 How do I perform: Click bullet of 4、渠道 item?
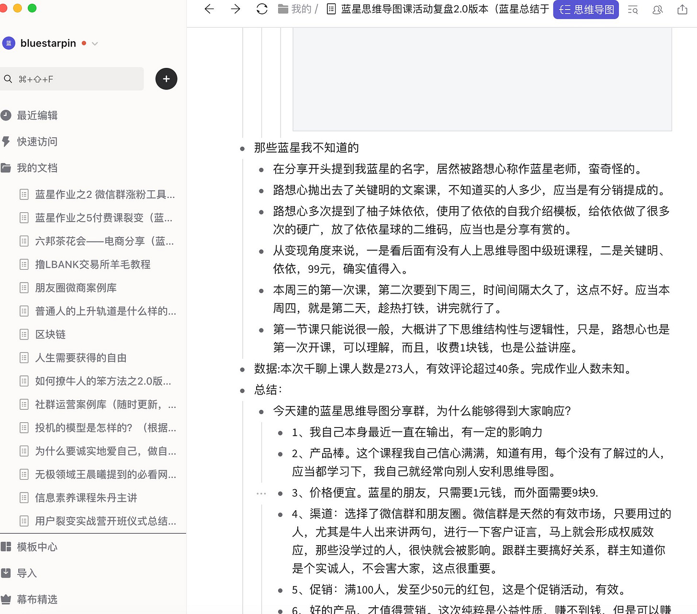[281, 515]
